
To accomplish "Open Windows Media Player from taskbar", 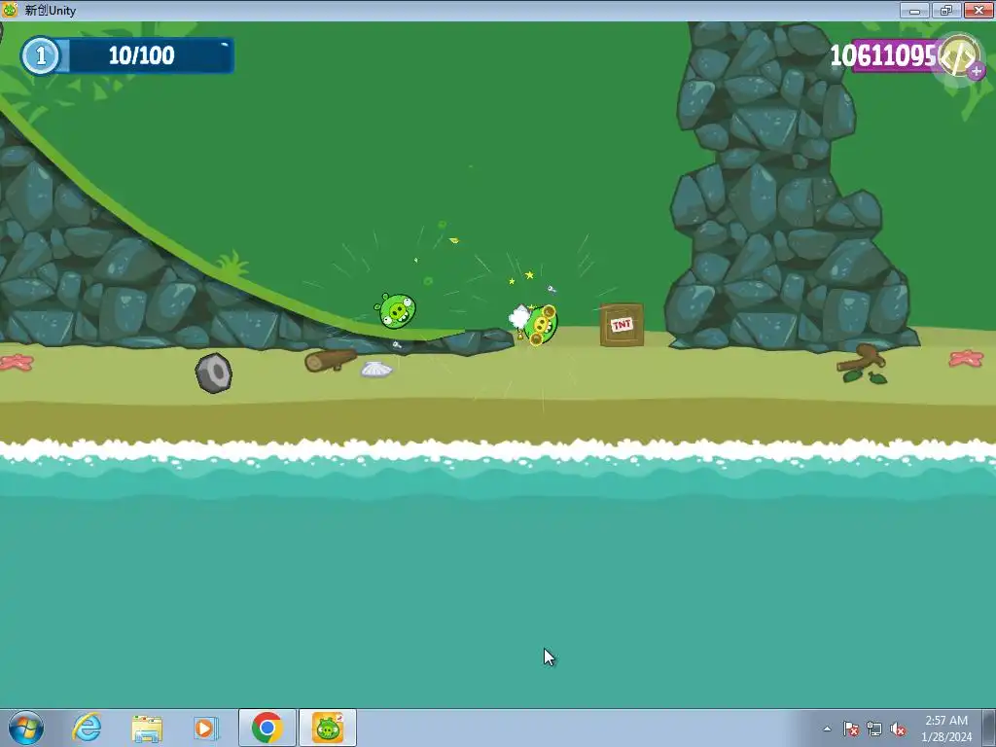I will [x=206, y=729].
